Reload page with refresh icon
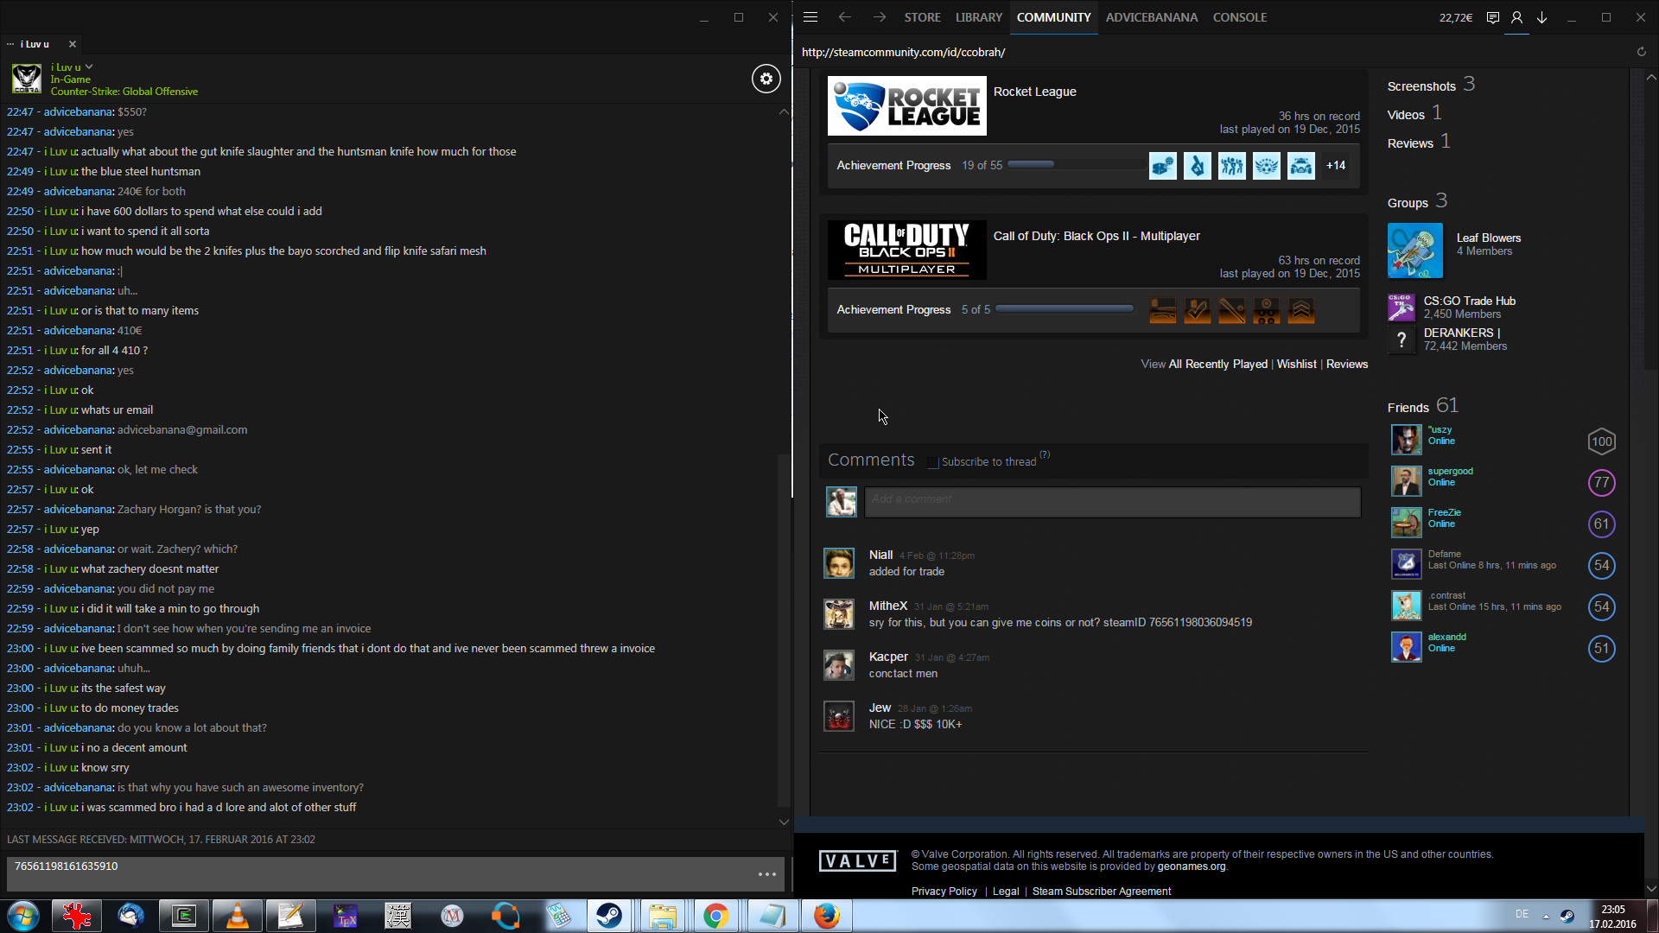Screen dimensions: 1659x933 tap(1641, 52)
